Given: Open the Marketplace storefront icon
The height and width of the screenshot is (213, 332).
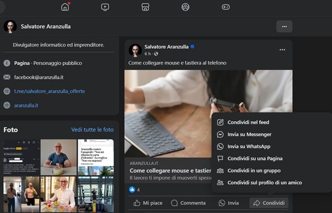Looking at the screenshot, I should [x=145, y=7].
